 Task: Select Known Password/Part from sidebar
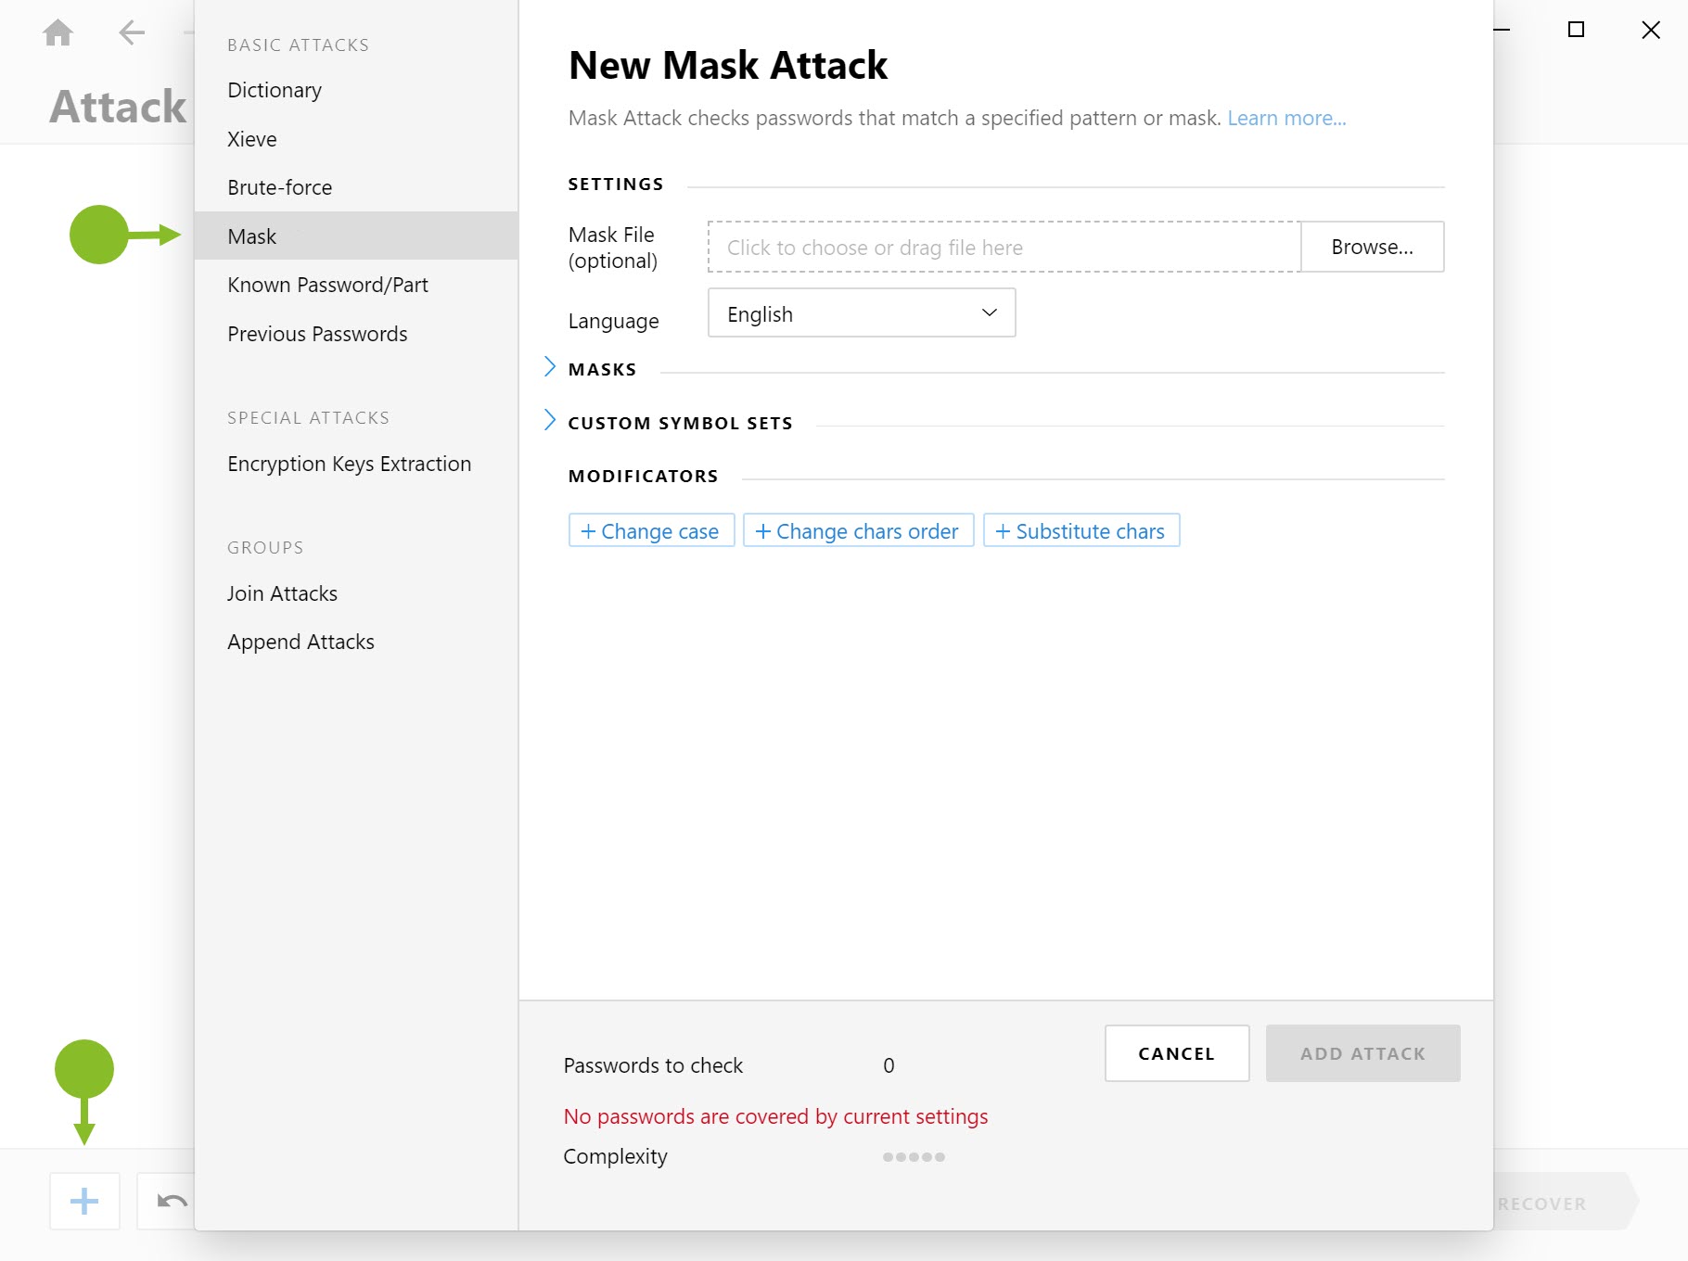(327, 285)
